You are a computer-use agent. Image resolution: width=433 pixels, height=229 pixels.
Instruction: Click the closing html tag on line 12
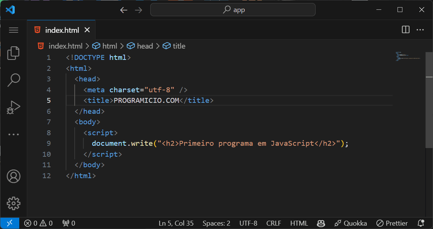(x=81, y=176)
